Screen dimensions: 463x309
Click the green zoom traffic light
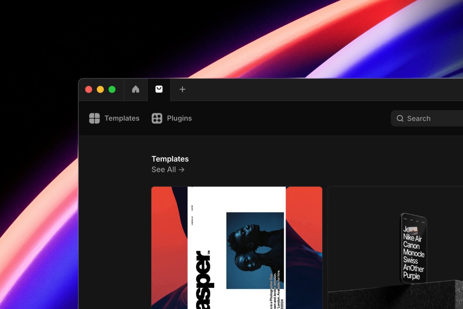click(112, 89)
